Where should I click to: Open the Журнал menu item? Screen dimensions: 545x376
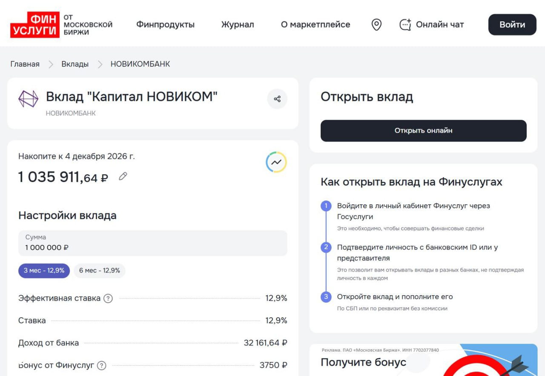click(238, 25)
